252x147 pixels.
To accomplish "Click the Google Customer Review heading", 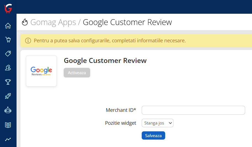I will click(105, 61).
